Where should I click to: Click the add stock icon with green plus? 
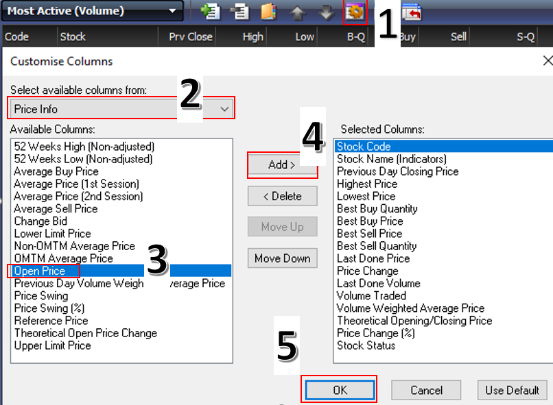(x=210, y=12)
